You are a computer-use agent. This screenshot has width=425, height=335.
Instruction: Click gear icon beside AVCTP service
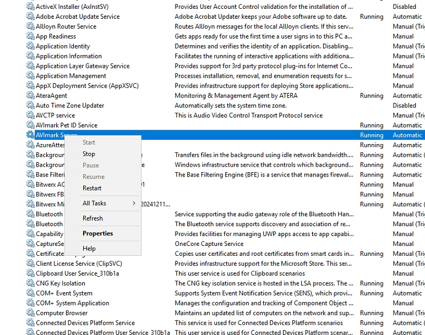click(x=30, y=115)
